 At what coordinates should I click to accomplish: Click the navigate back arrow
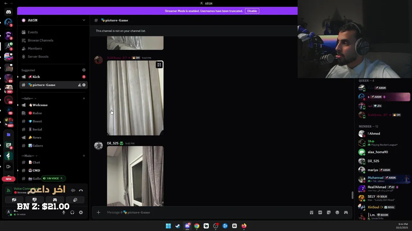click(5, 3)
